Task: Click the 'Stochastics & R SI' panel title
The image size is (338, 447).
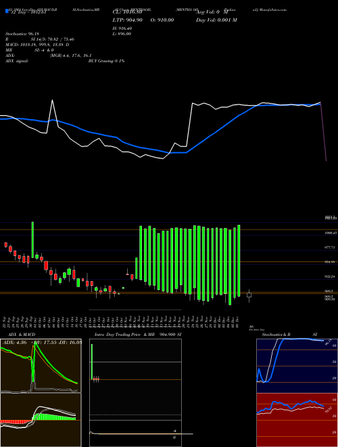Action: pyautogui.click(x=289, y=335)
